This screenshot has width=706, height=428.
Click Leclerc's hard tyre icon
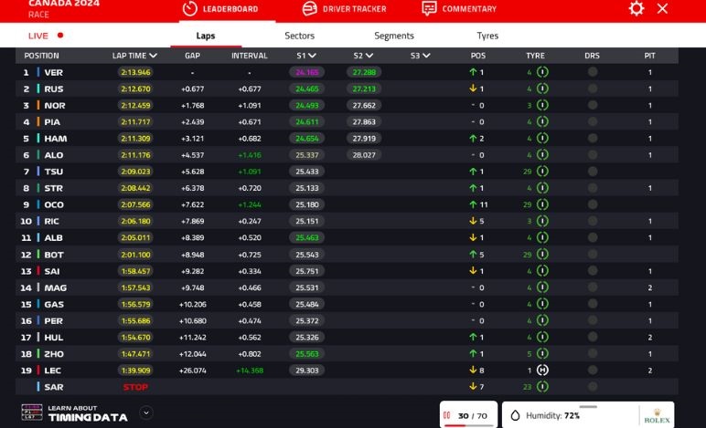pyautogui.click(x=542, y=371)
